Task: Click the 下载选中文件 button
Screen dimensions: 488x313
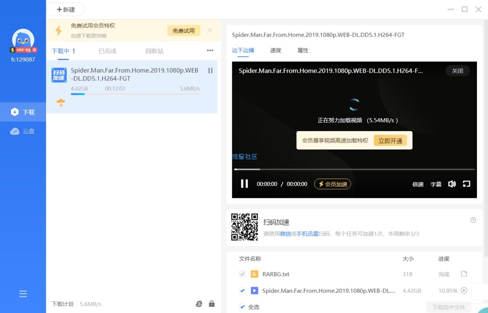Action: point(448,307)
